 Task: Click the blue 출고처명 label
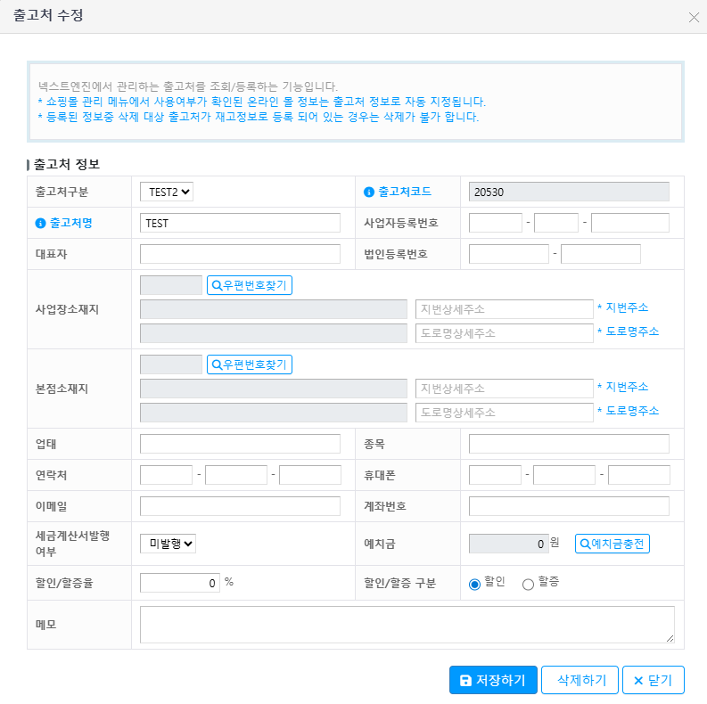coord(70,223)
